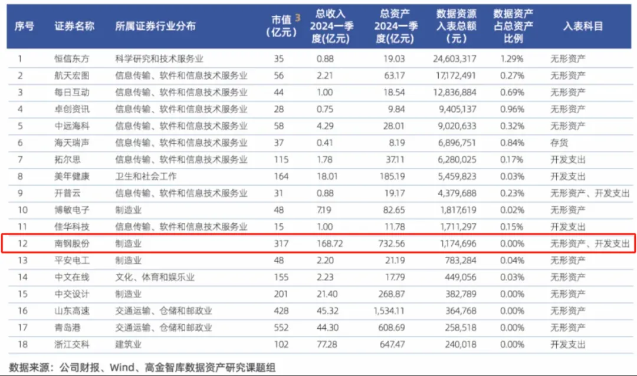Screen dimensions: 637x376
Task: Select the company name 浙江交科
Action: pos(72,344)
